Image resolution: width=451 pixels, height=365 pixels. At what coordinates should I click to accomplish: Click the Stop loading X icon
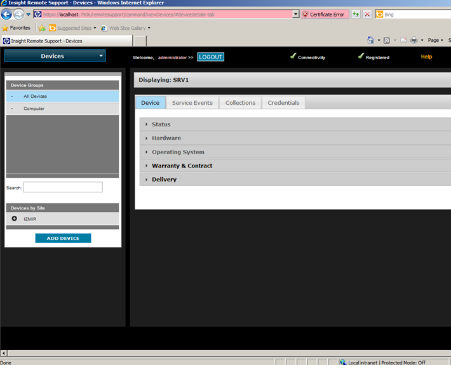[x=367, y=14]
